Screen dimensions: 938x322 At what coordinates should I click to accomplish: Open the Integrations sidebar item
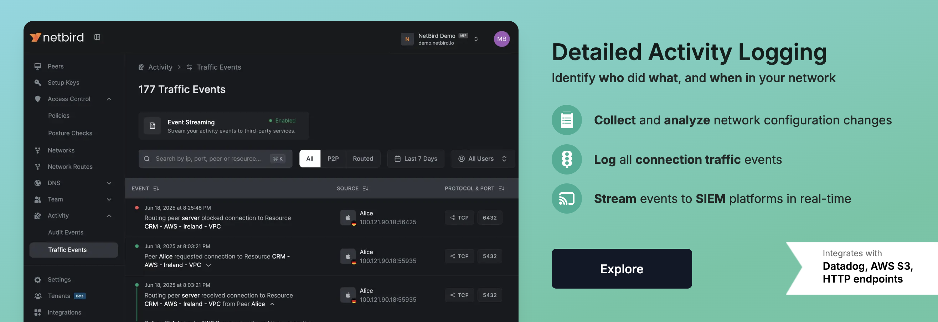(x=64, y=312)
